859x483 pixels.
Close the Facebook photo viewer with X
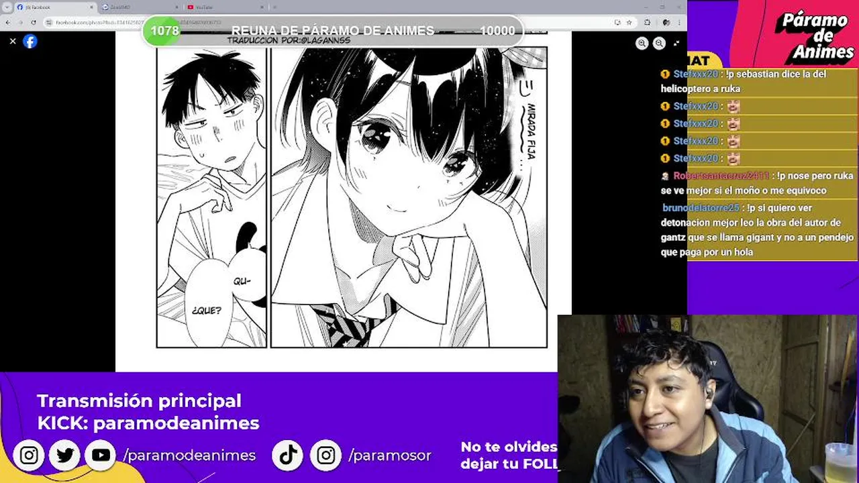point(12,41)
